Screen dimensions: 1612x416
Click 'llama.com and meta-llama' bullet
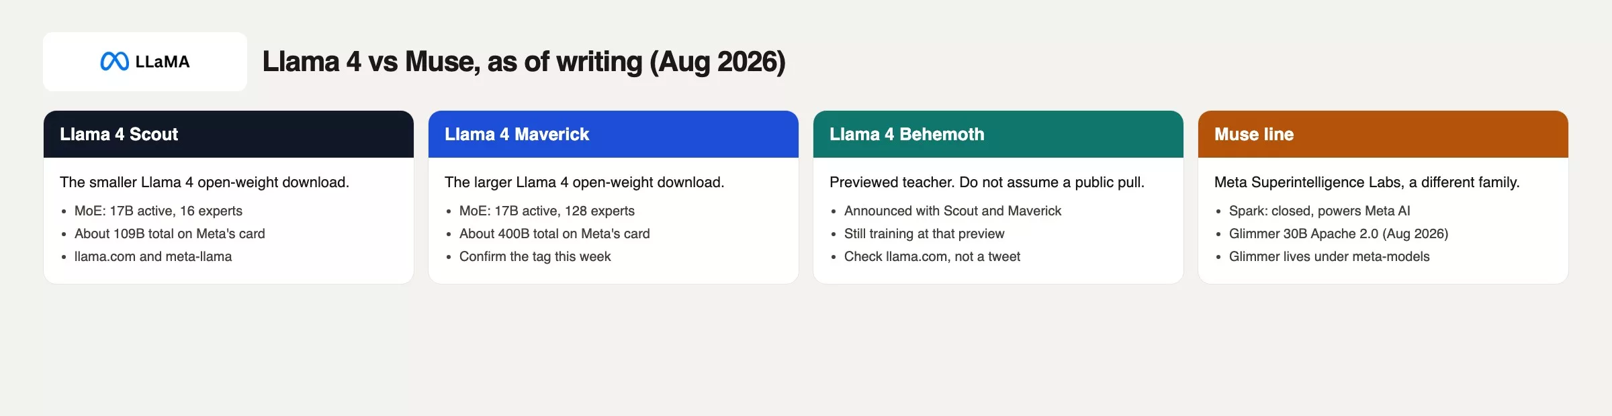153,256
